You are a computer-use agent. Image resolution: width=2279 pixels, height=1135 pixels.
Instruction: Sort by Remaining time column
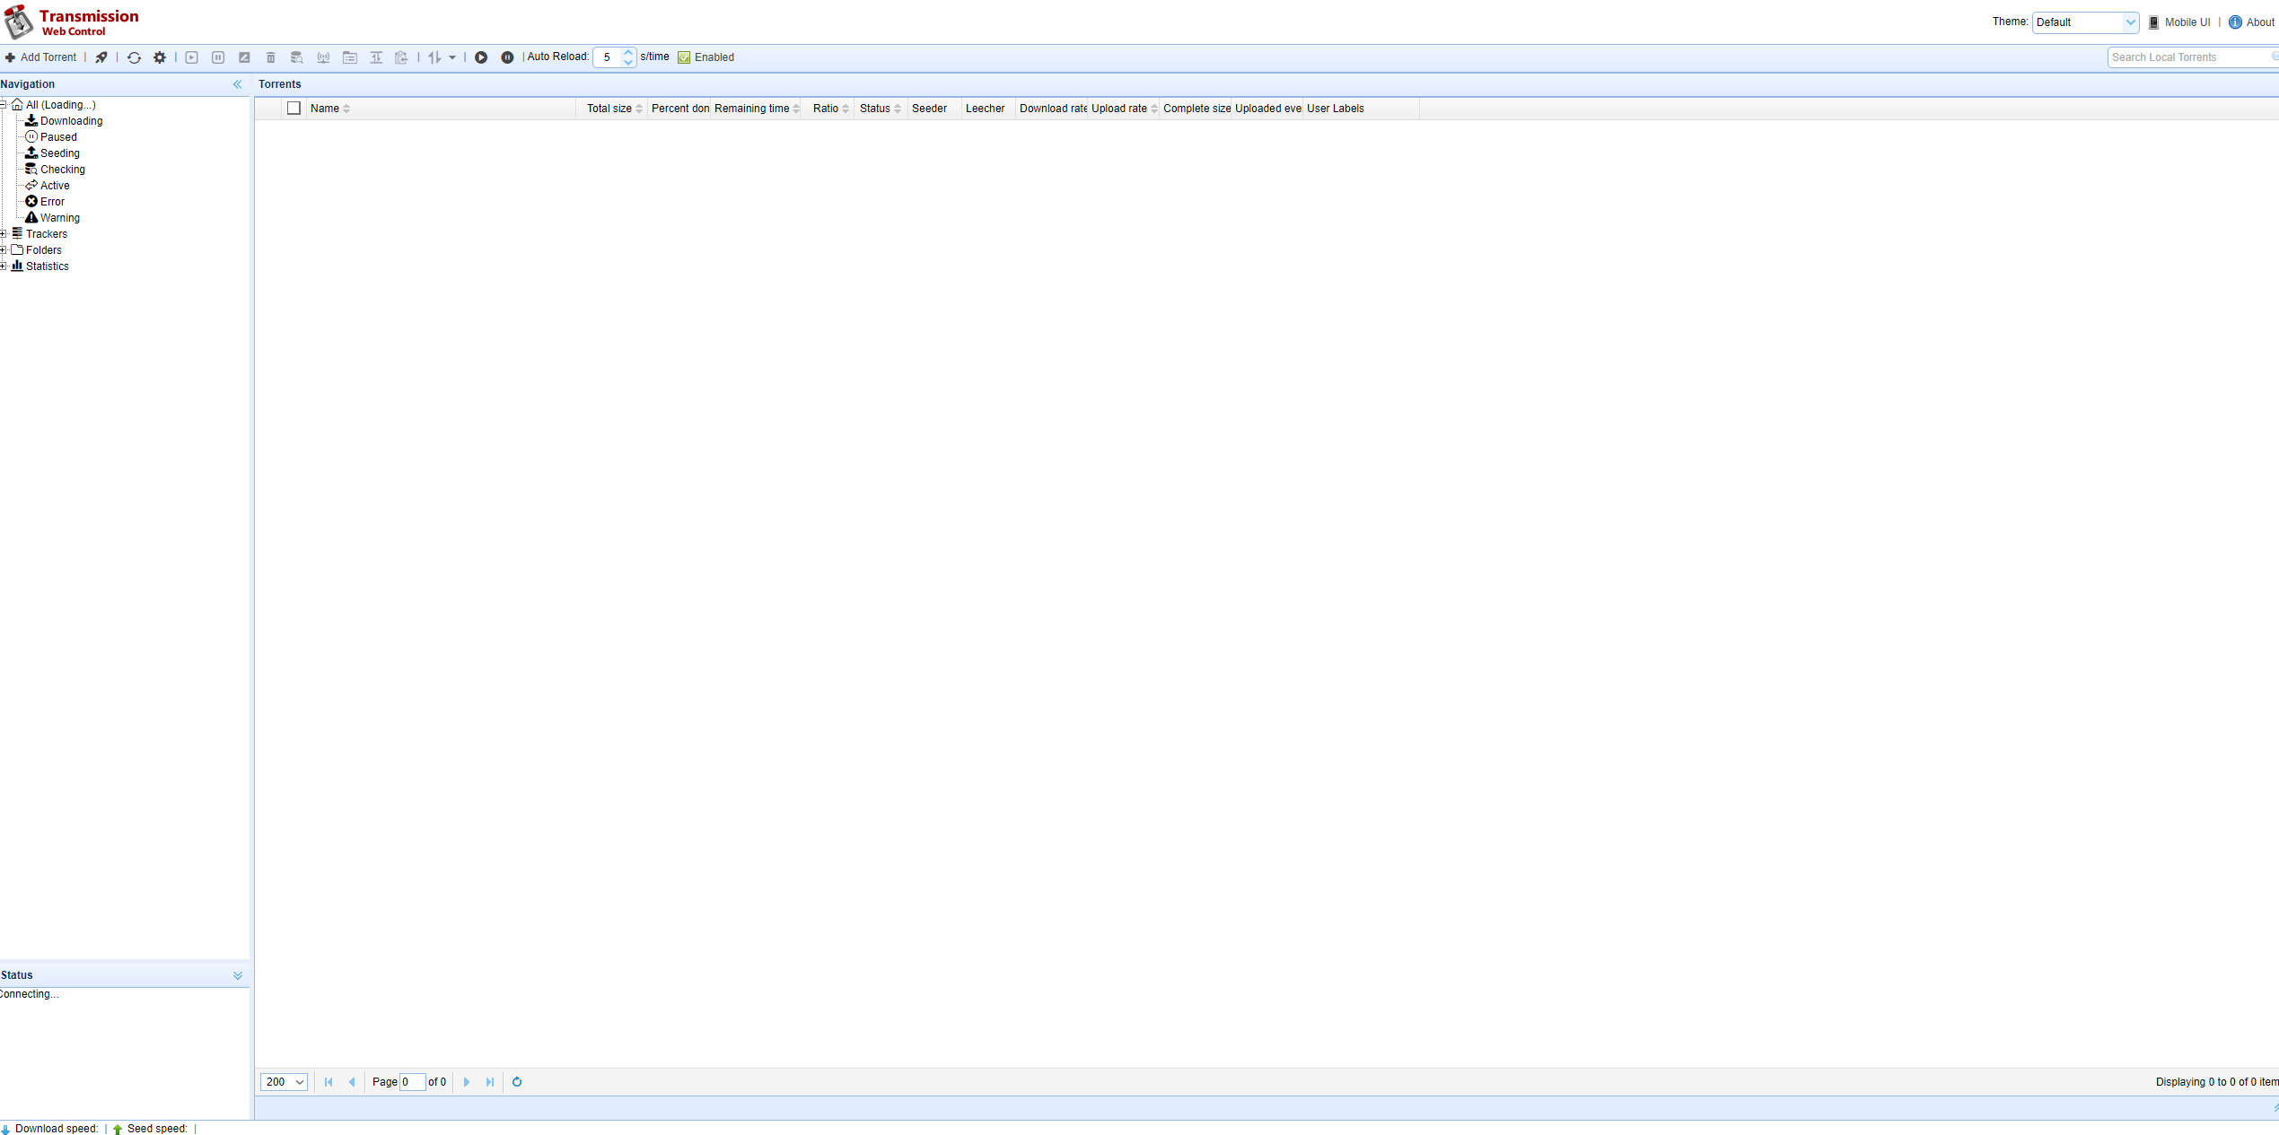tap(757, 109)
